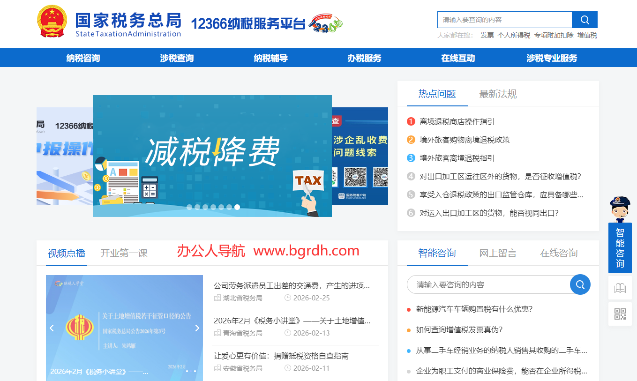Open question about 出口加工区运往区外的货物
This screenshot has width=637, height=381.
point(500,176)
